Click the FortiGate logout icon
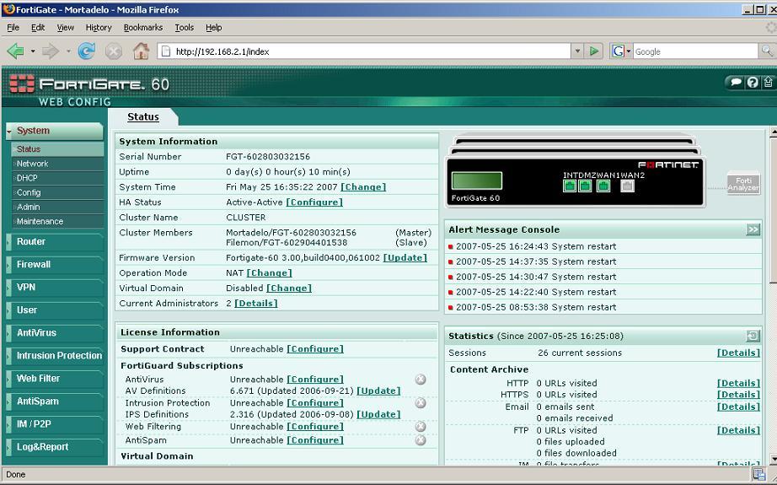Screen dimensions: 777x485 click(x=768, y=82)
